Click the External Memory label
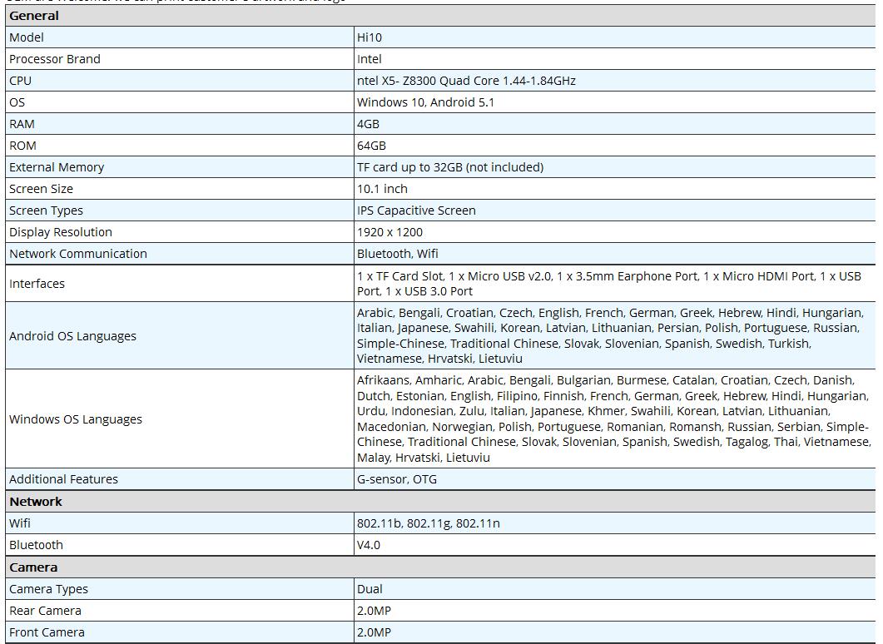This screenshot has height=644, width=883. [57, 167]
